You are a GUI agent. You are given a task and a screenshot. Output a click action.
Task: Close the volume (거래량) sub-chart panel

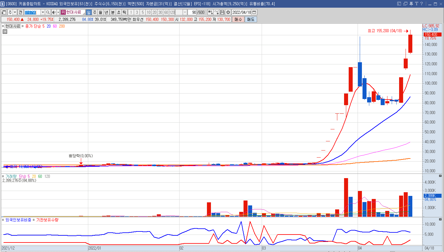pyautogui.click(x=440, y=176)
